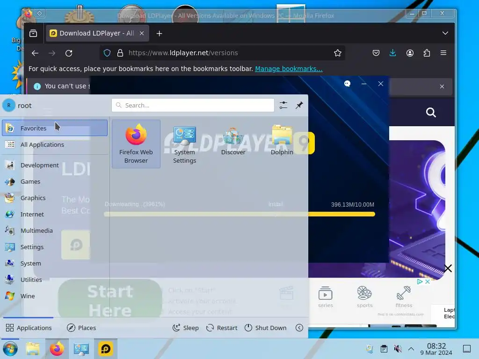
Task: Click the Shut Down button
Action: (266, 328)
